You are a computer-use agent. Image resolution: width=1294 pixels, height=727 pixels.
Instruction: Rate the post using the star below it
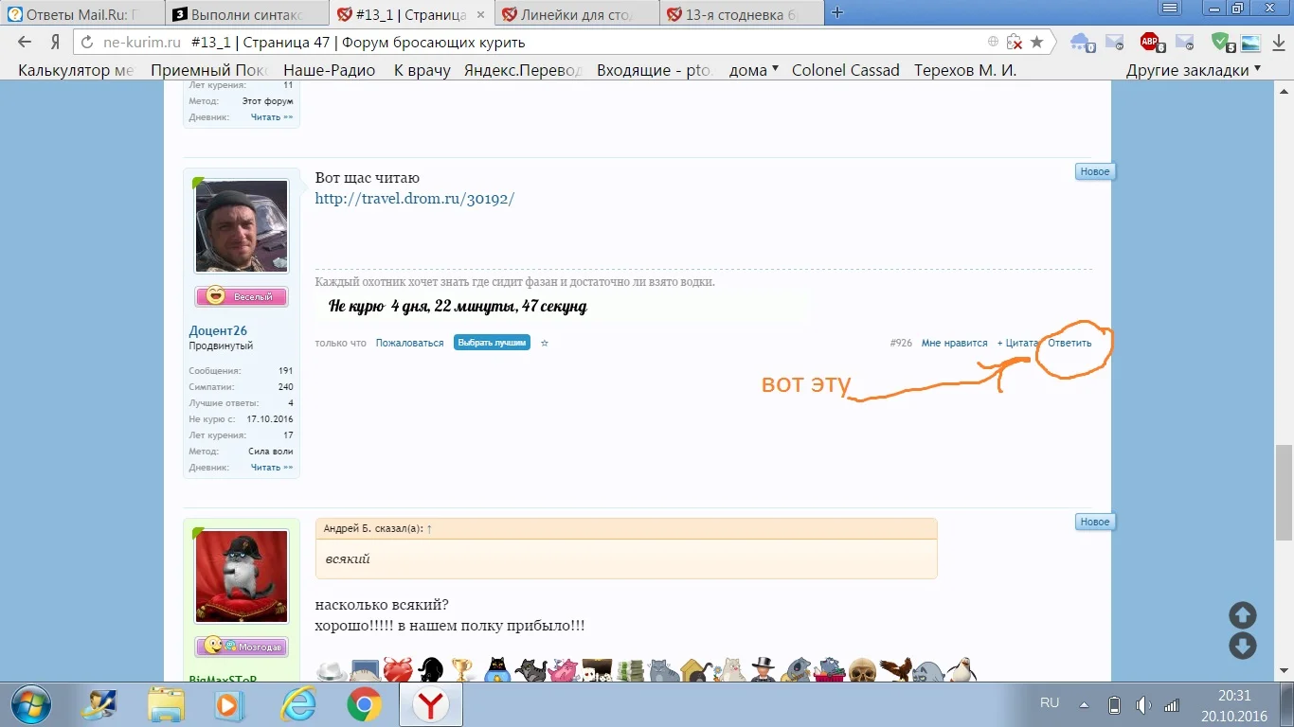point(544,343)
